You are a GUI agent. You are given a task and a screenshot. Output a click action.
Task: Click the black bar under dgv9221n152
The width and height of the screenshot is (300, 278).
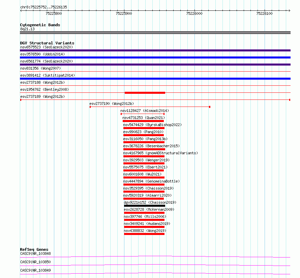click(x=145, y=206)
